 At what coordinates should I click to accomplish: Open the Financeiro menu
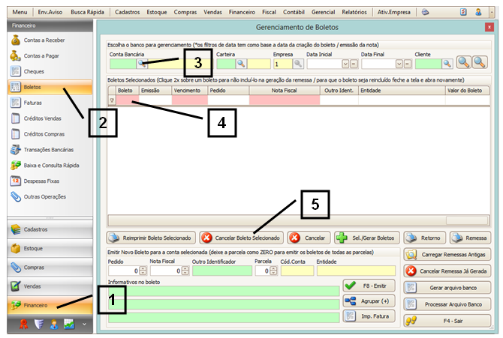pyautogui.click(x=242, y=12)
